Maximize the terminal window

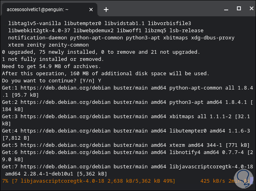[x=239, y=8]
